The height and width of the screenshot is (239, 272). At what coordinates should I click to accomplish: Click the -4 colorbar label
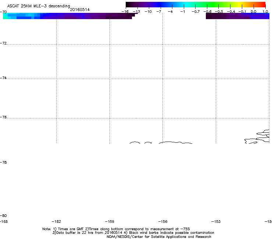170,12
